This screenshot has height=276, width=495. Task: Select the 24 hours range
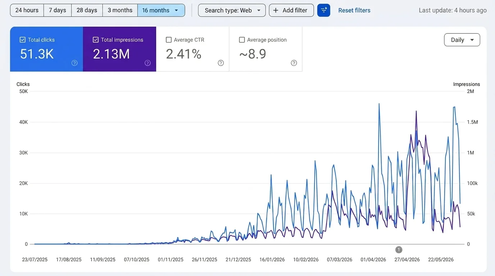27,10
